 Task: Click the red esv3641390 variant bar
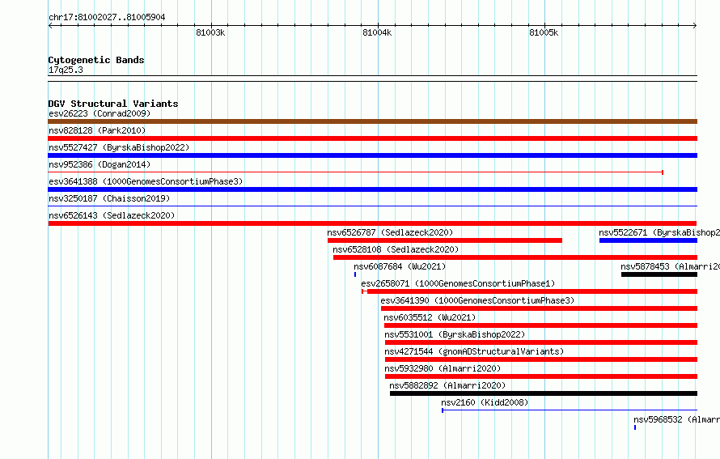[539, 308]
